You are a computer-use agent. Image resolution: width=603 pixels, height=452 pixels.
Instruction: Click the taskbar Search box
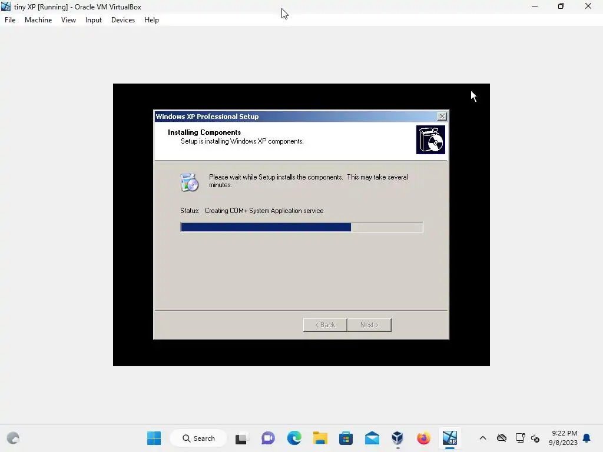[198, 438]
